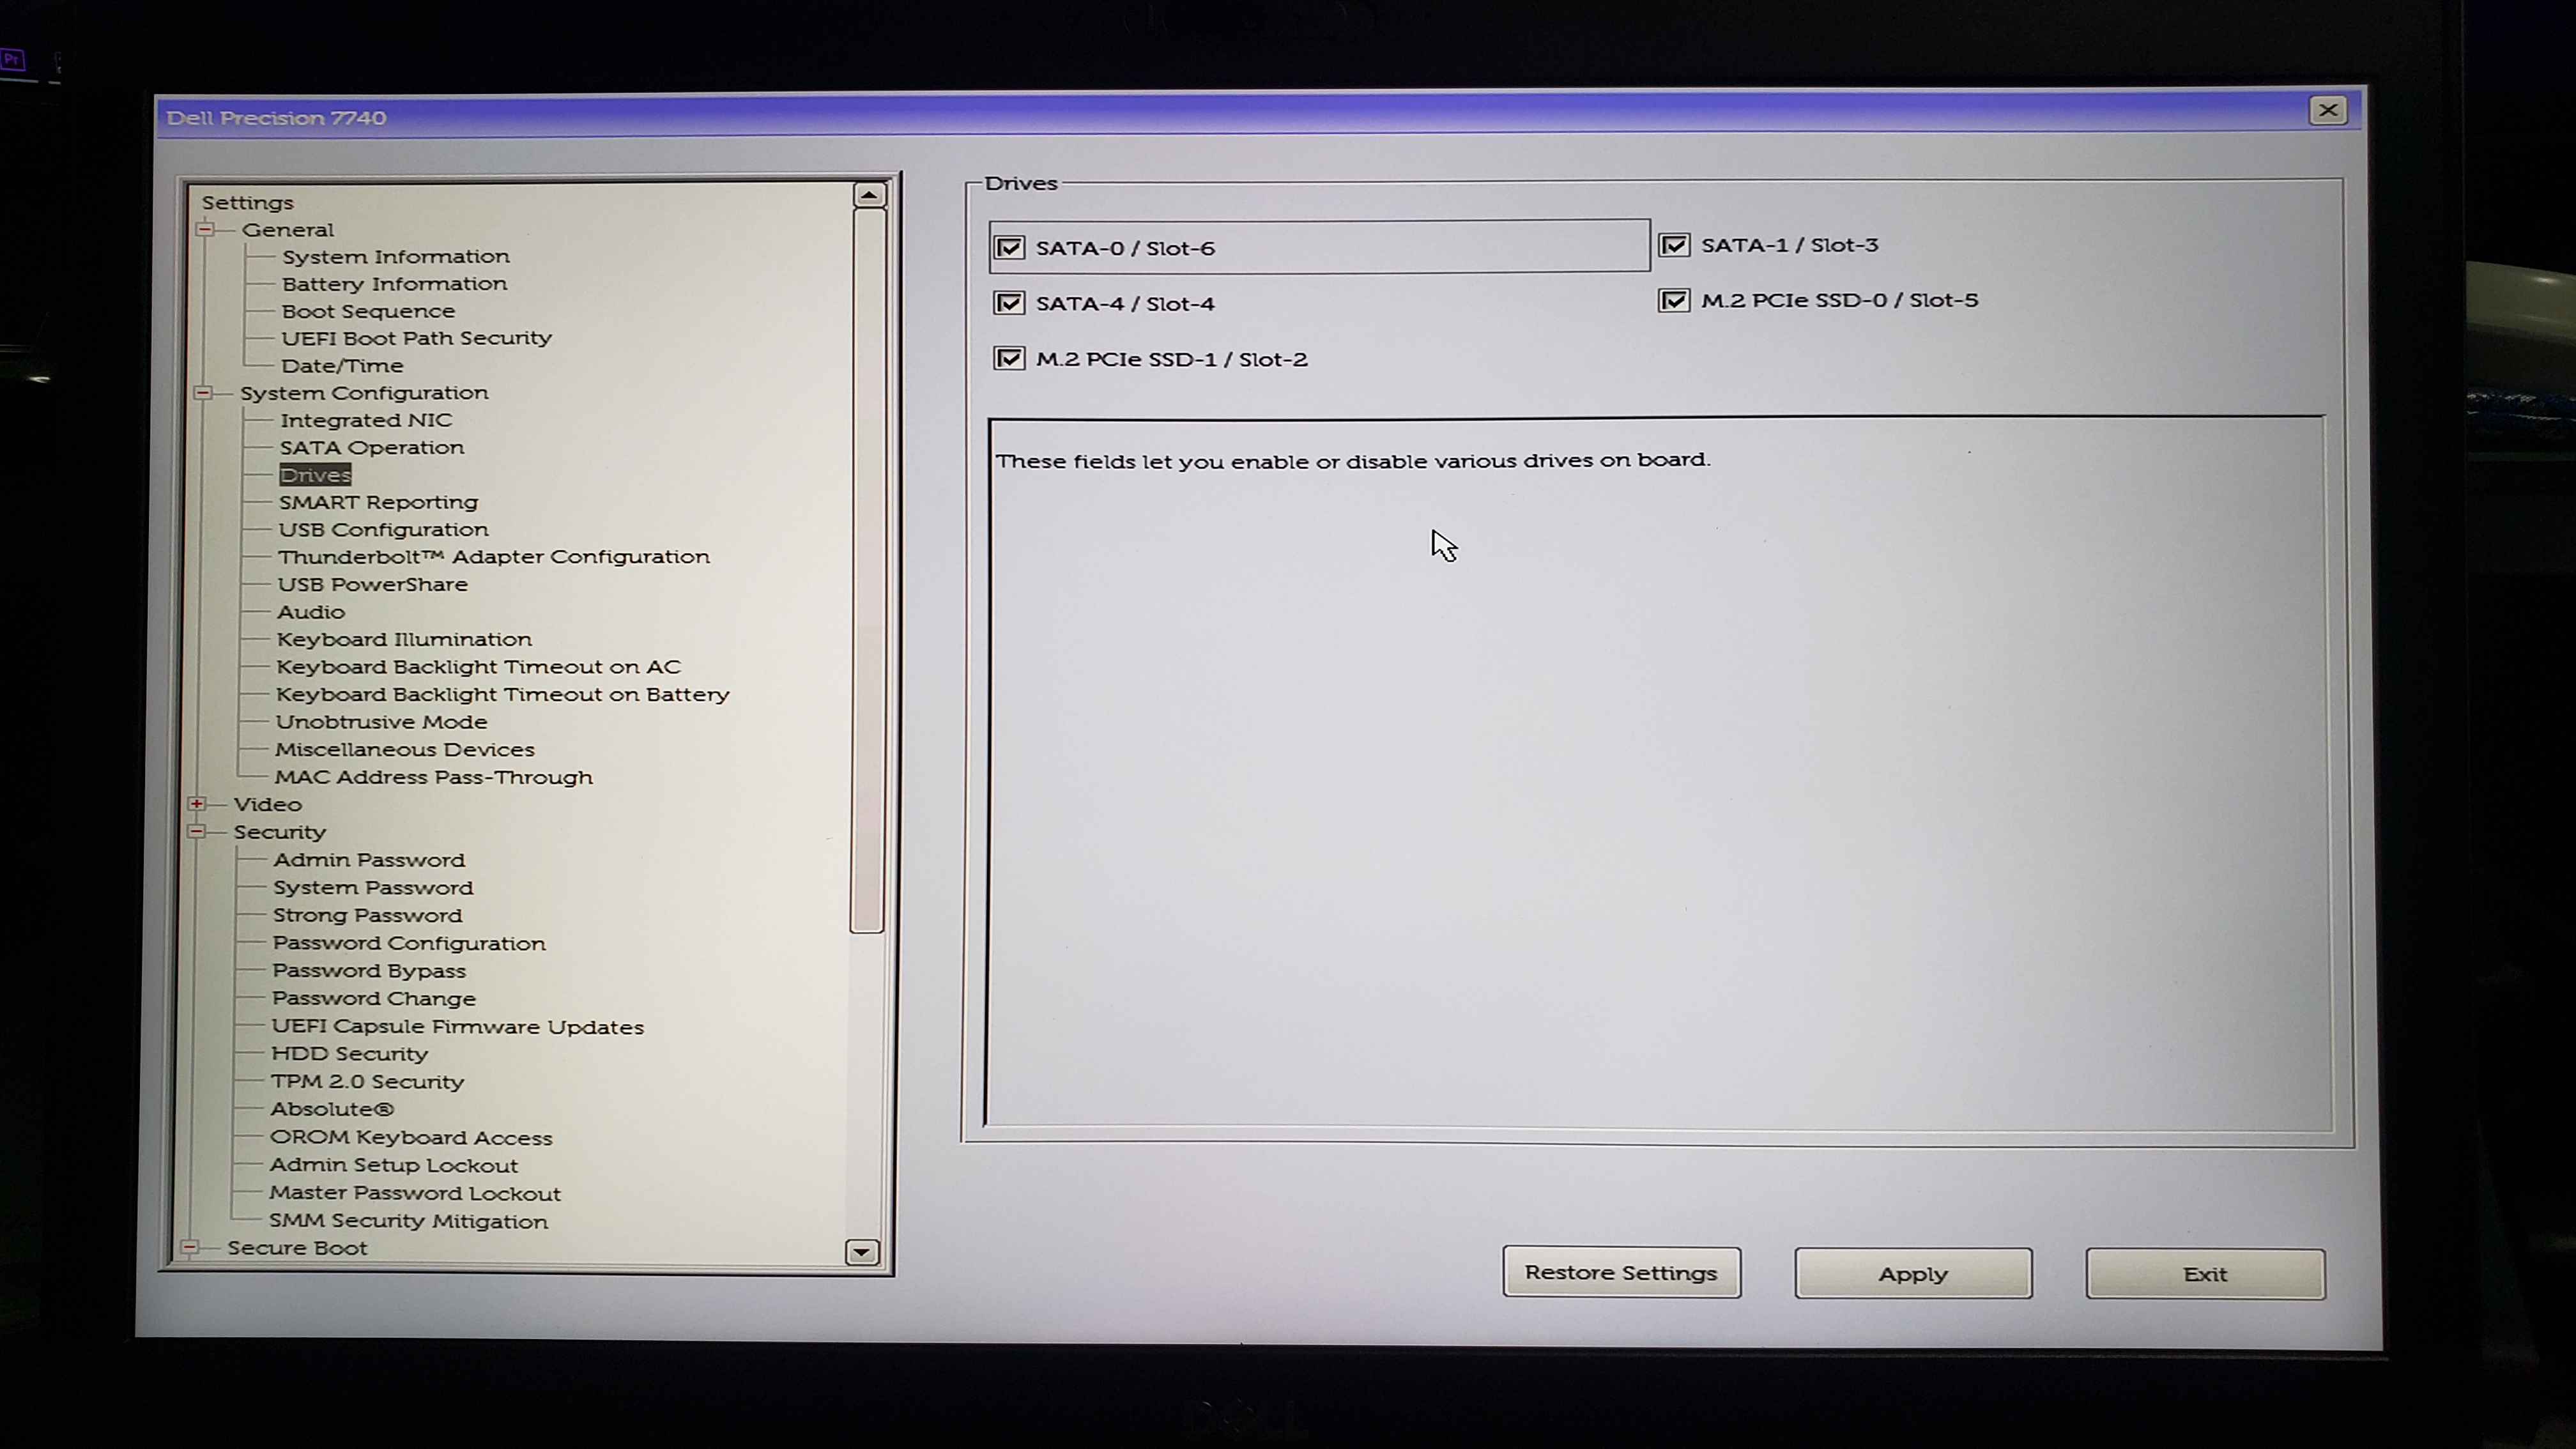
Task: Close the Dell Precision 7740 window
Action: click(2328, 110)
